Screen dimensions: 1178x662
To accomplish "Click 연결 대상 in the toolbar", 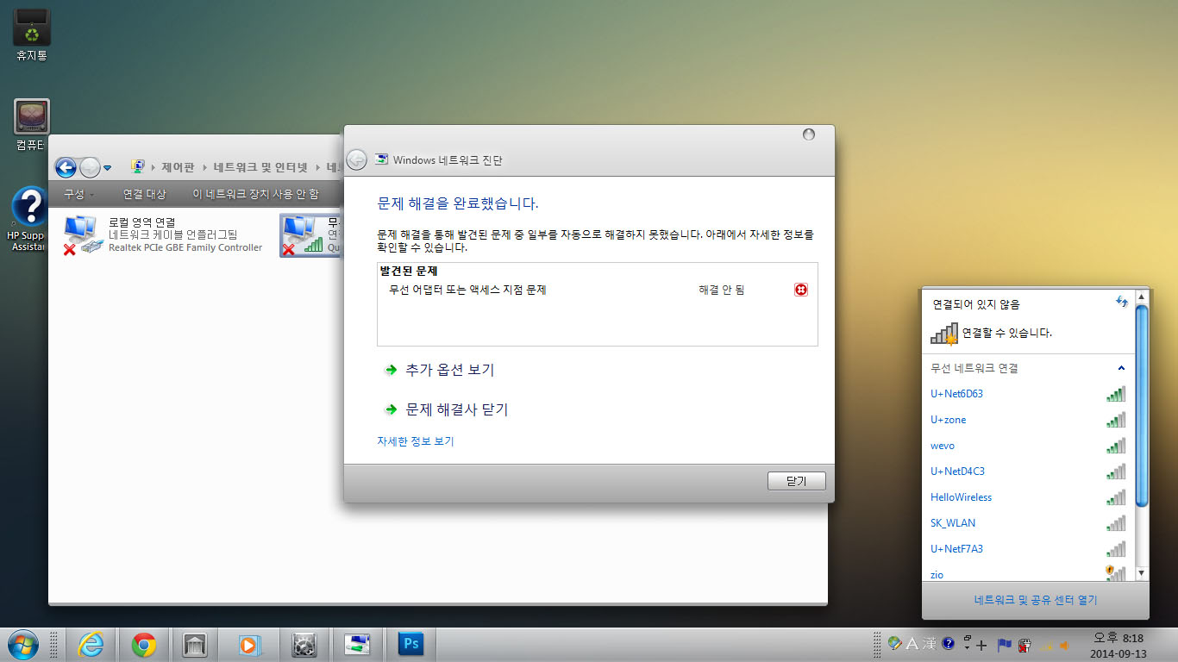I will click(144, 194).
